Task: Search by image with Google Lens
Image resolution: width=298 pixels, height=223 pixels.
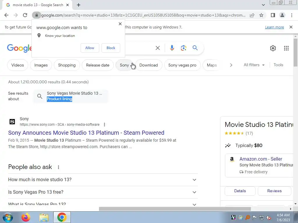Action: [x=183, y=48]
